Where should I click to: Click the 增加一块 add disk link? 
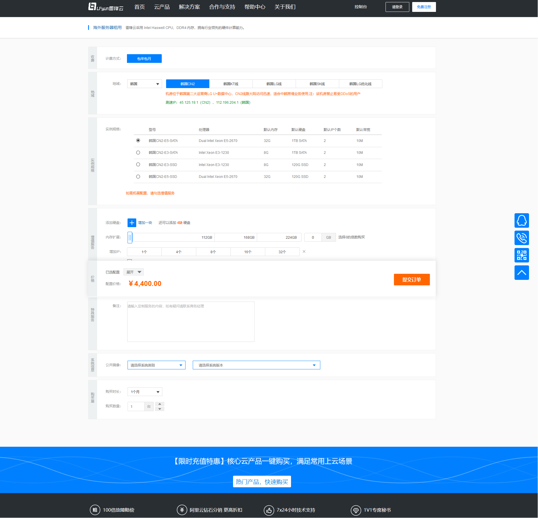point(145,223)
